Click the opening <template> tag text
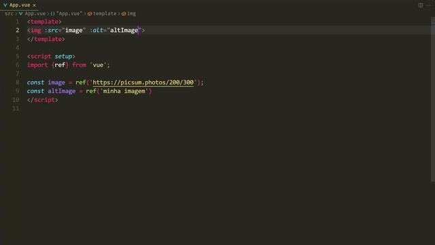This screenshot has width=435, height=245. coord(44,22)
